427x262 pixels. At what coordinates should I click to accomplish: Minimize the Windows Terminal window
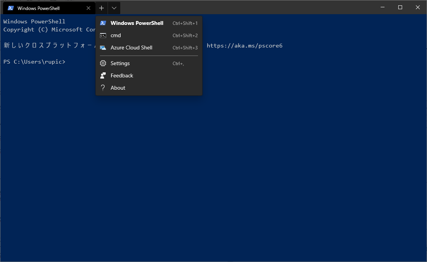[x=383, y=7]
